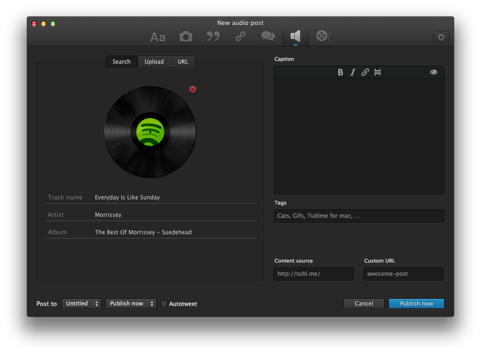
Task: Enable the Autotweet checkbox
Action: (x=164, y=304)
